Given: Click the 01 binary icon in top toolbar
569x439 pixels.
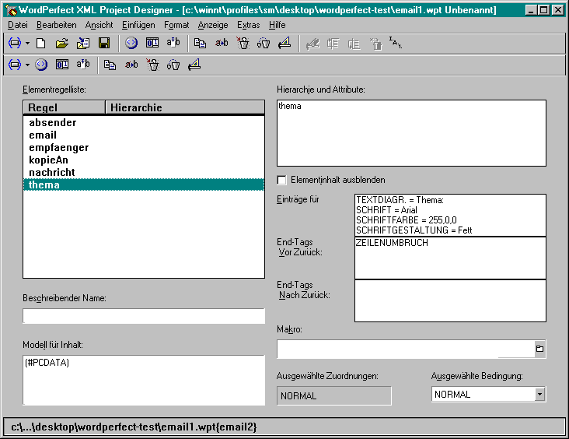Looking at the screenshot, I should click(152, 43).
